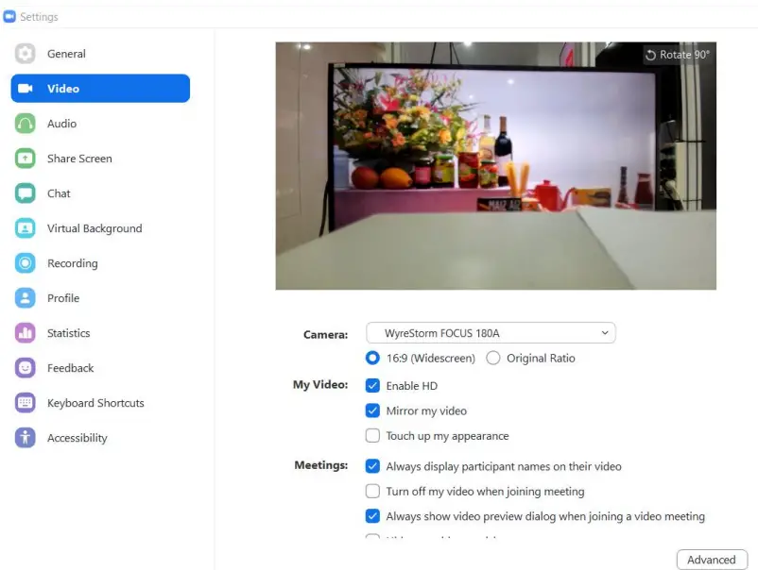The height and width of the screenshot is (570, 758).
Task: Select Original Ratio option
Action: (x=493, y=358)
